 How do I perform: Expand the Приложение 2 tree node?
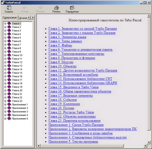[x=5, y=108]
